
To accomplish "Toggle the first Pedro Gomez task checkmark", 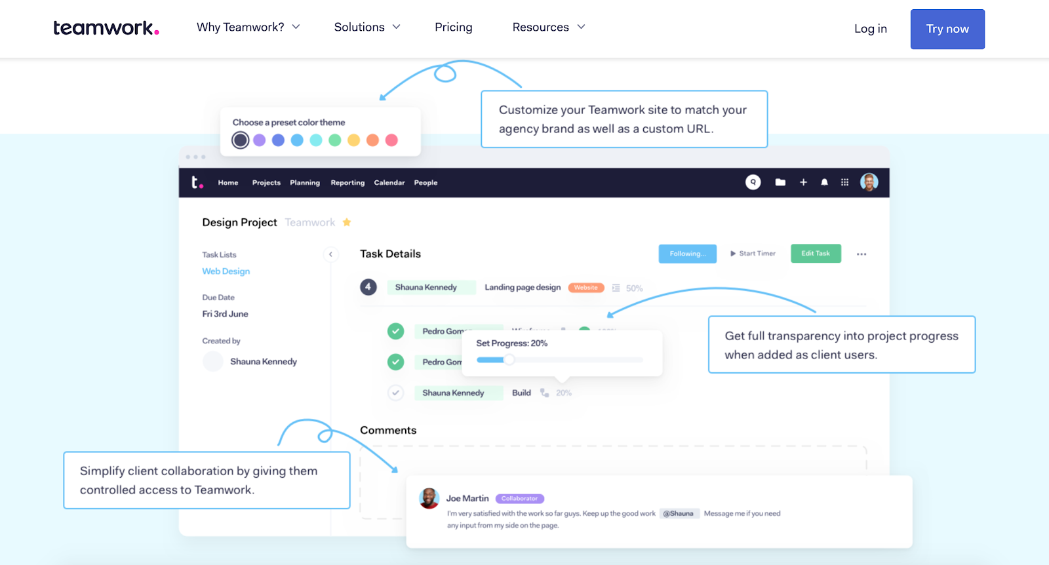I will coord(395,331).
